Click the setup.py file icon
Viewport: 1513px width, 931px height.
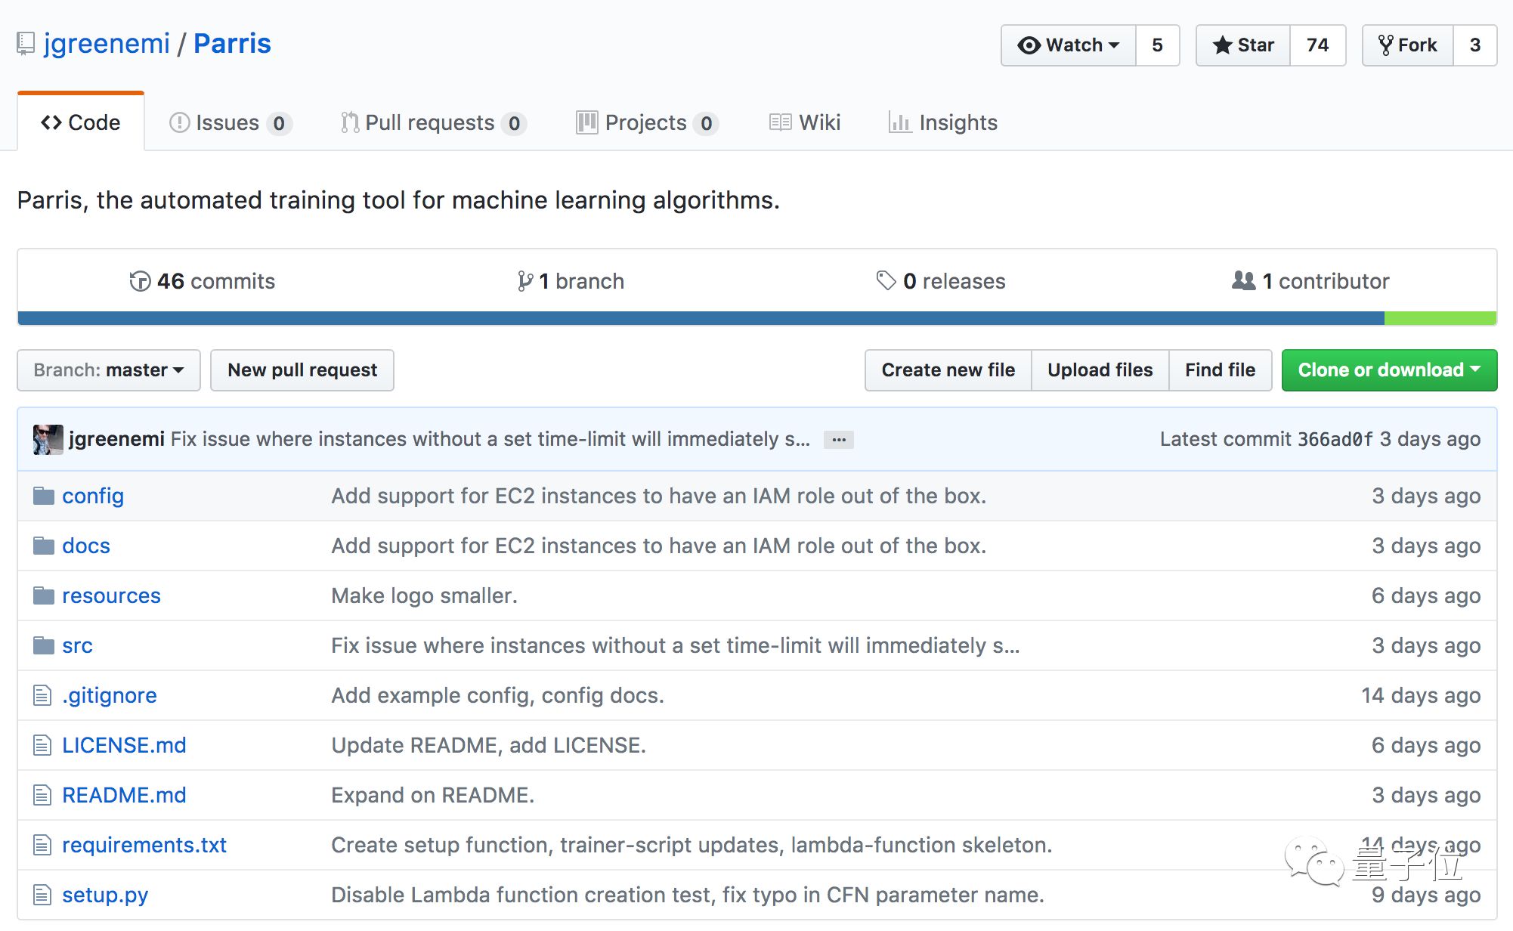point(42,895)
